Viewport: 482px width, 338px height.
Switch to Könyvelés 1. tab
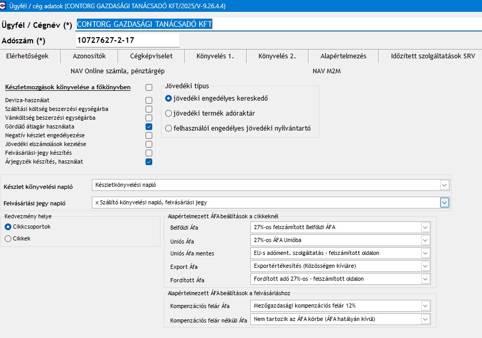tap(215, 56)
